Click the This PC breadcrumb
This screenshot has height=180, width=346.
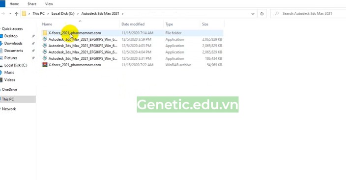[39, 13]
